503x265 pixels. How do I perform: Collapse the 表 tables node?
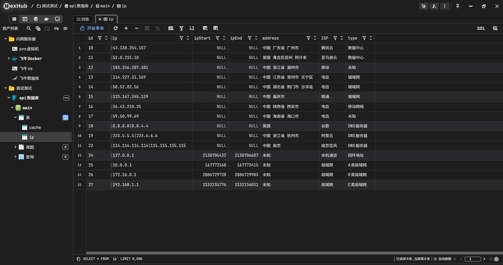15,117
